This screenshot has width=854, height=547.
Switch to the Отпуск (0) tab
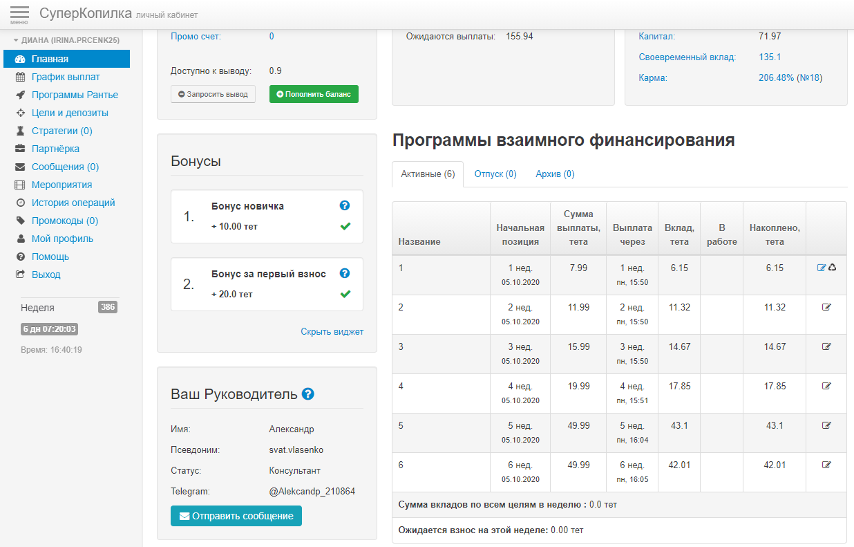495,174
